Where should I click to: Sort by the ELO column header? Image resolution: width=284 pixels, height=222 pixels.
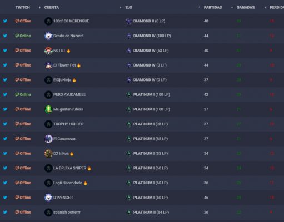pos(129,7)
